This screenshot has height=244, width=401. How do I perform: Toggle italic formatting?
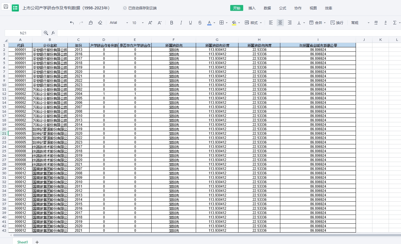click(x=181, y=23)
